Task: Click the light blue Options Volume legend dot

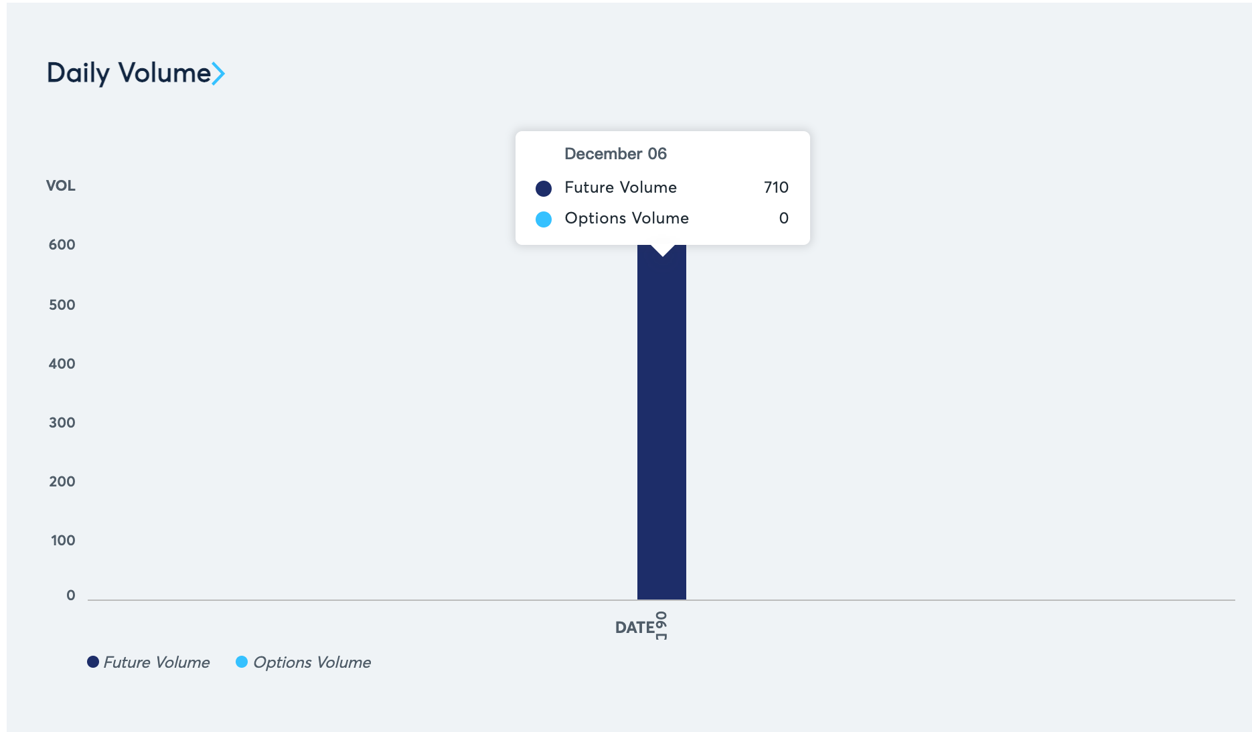Action: click(x=242, y=662)
